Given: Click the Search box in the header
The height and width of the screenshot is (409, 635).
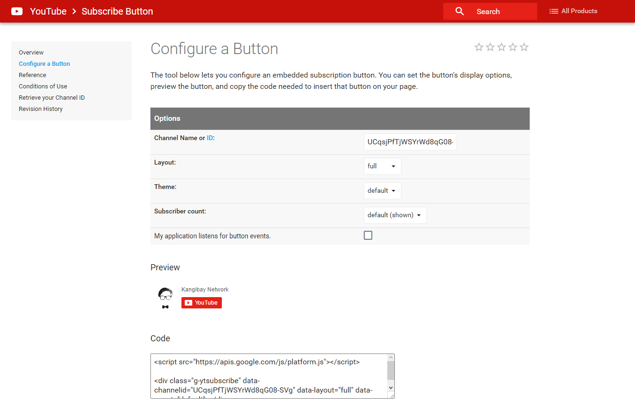Looking at the screenshot, I should pos(490,11).
